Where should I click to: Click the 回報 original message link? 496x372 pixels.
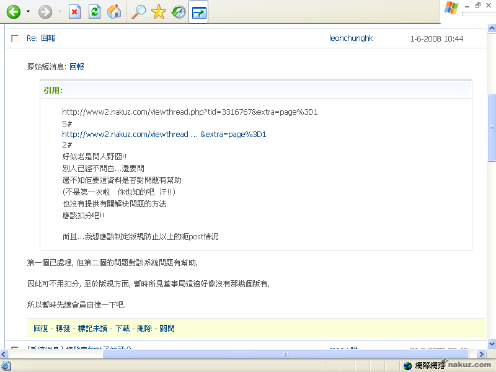click(x=77, y=67)
